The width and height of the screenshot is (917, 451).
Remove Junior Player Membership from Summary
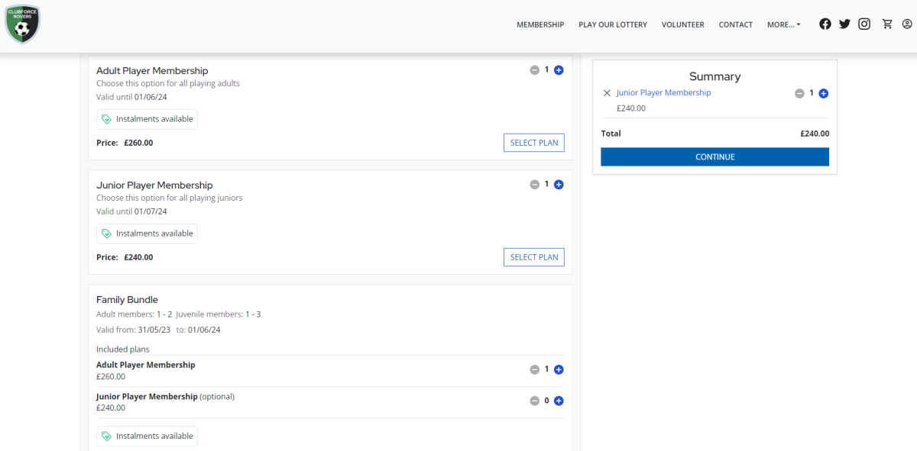607,93
